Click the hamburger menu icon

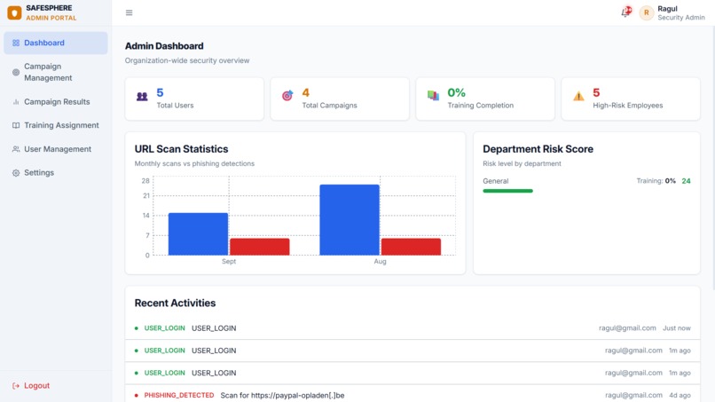pyautogui.click(x=129, y=12)
